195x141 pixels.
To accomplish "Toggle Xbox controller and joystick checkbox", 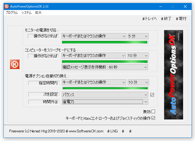I will [153, 118].
